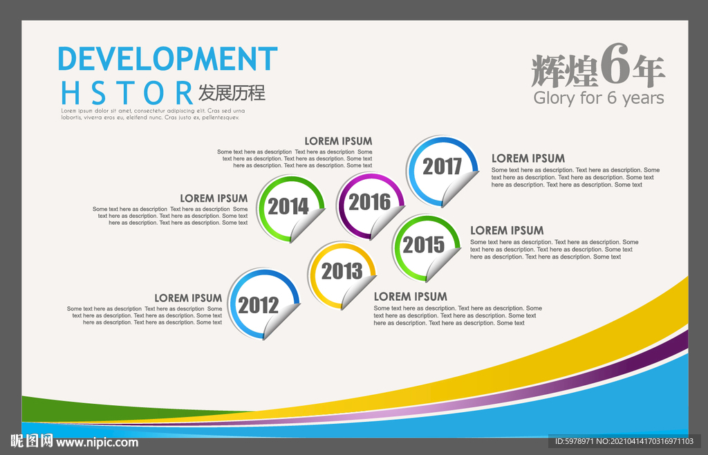This screenshot has width=708, height=455.
Task: Click the blue 2012 circle badge
Action: [263, 304]
